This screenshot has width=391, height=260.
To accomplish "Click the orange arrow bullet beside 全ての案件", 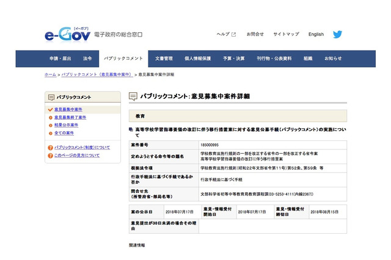I will (x=50, y=133).
